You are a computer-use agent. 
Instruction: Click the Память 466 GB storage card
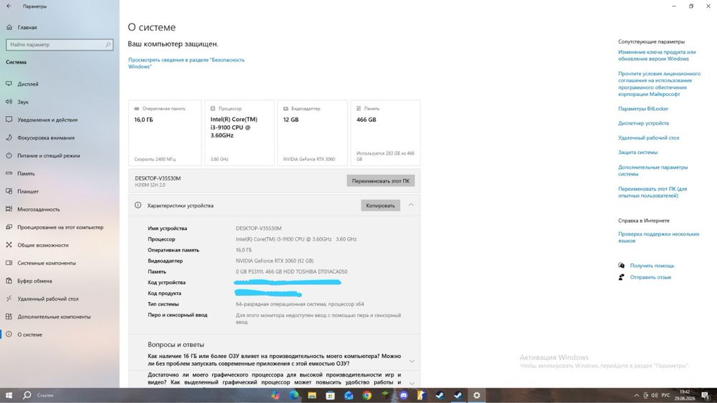coord(386,133)
